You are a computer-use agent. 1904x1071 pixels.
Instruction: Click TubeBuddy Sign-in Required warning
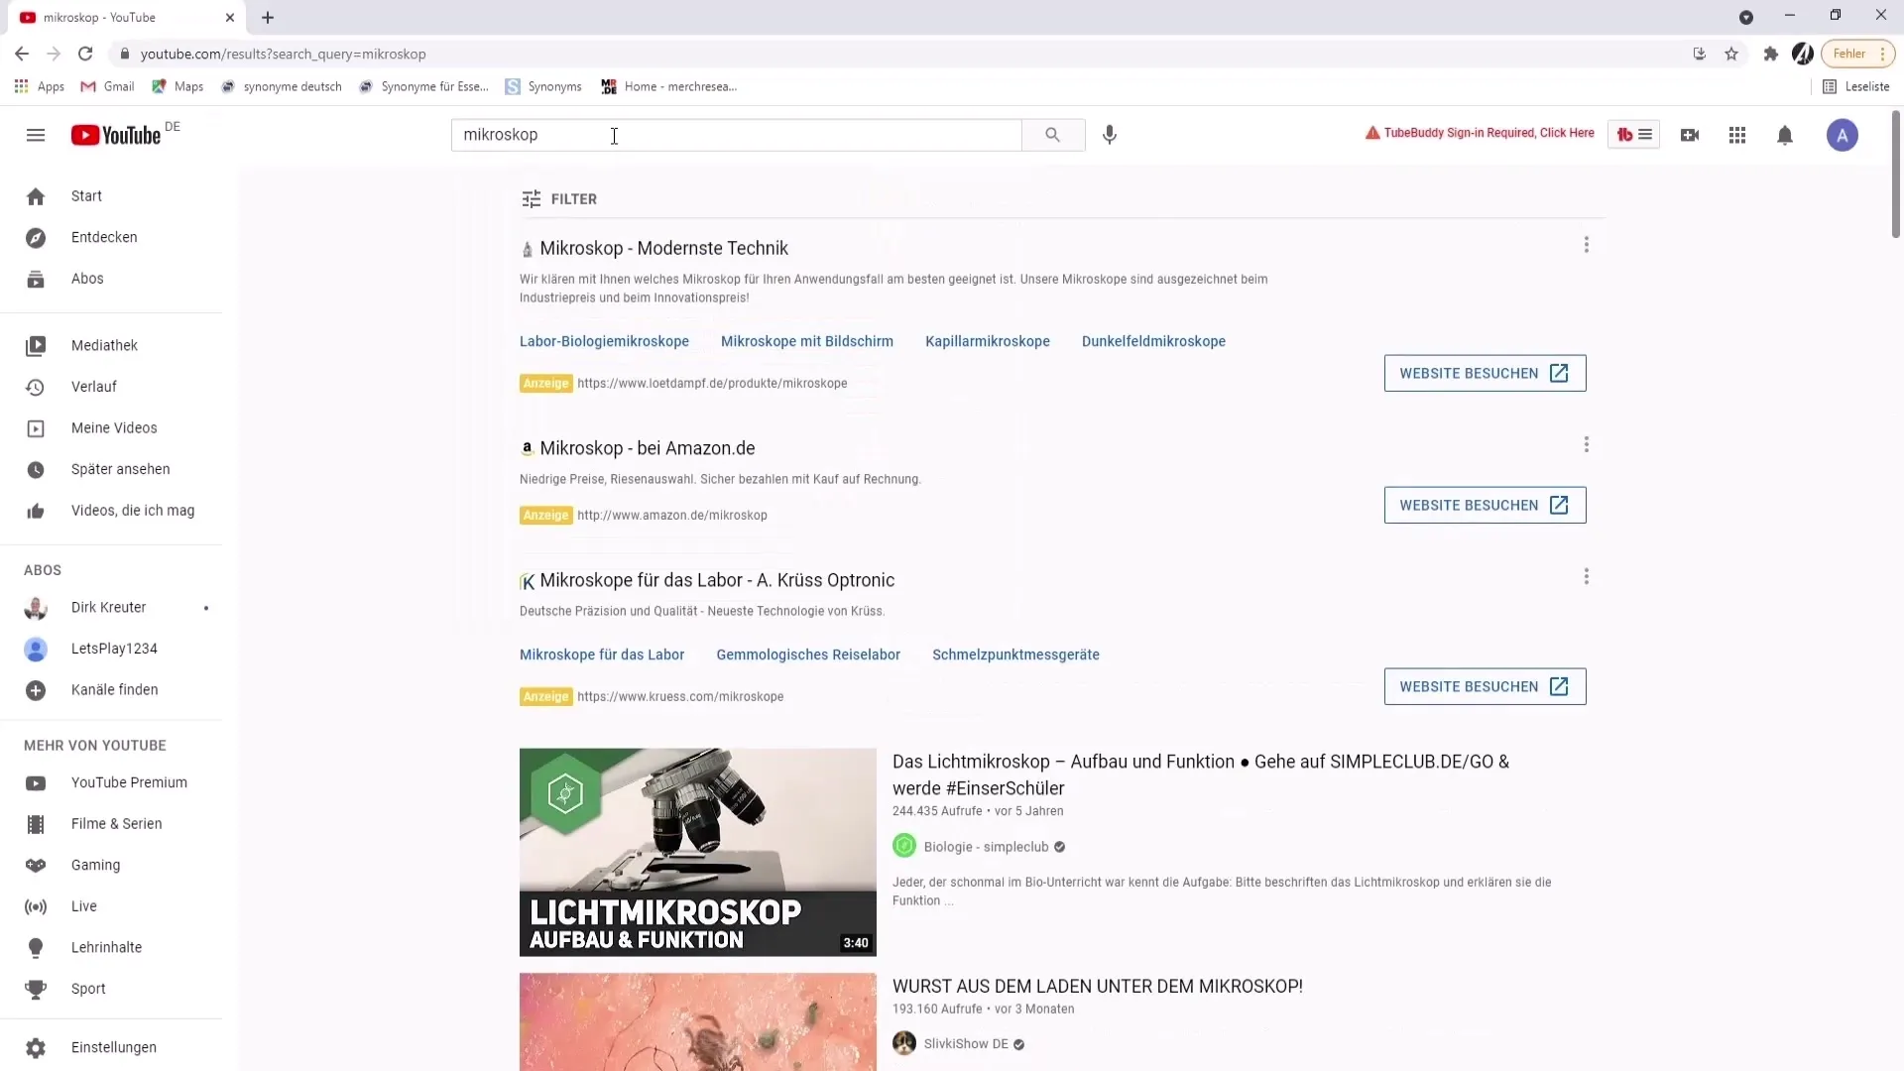coord(1480,133)
